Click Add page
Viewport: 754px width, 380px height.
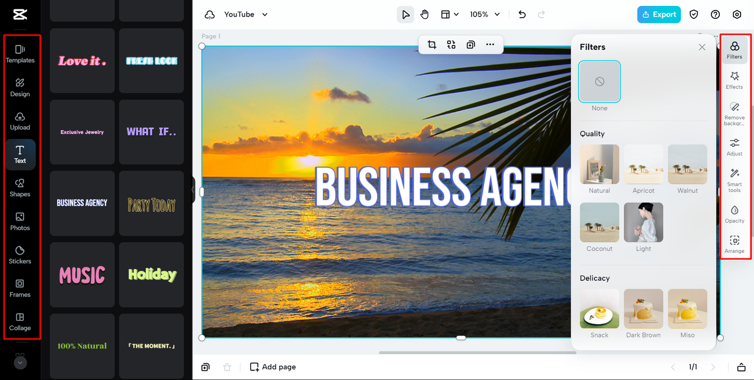click(273, 367)
